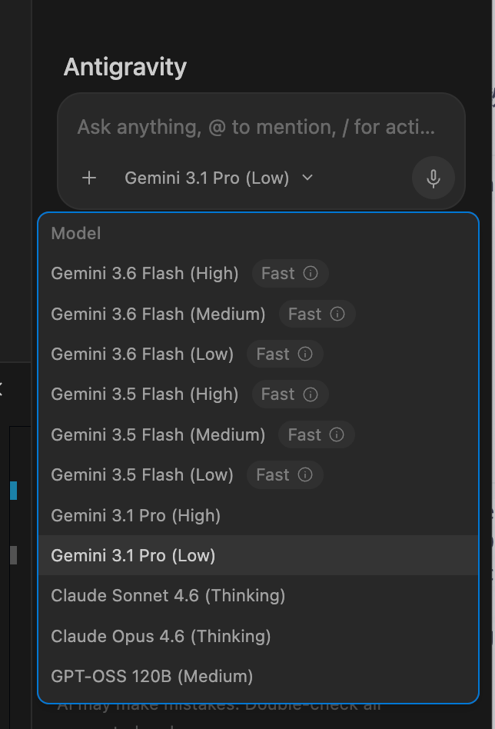Viewport: 495px width, 729px height.
Task: Click info icon beside Gemini 3.6 Flash (High)
Action: click(311, 274)
